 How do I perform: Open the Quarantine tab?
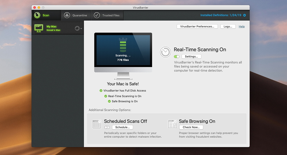(76, 15)
